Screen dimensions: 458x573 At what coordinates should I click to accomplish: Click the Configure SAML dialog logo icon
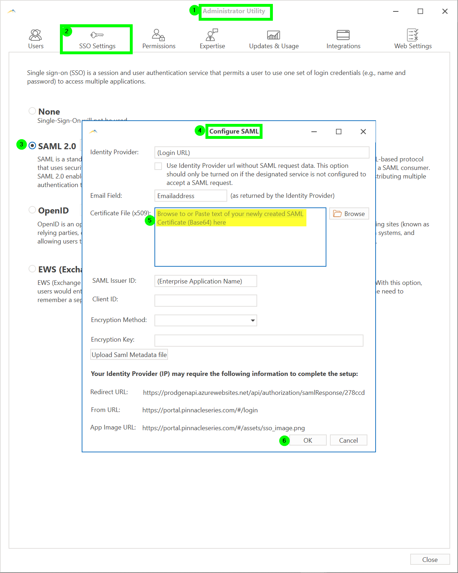(x=93, y=131)
